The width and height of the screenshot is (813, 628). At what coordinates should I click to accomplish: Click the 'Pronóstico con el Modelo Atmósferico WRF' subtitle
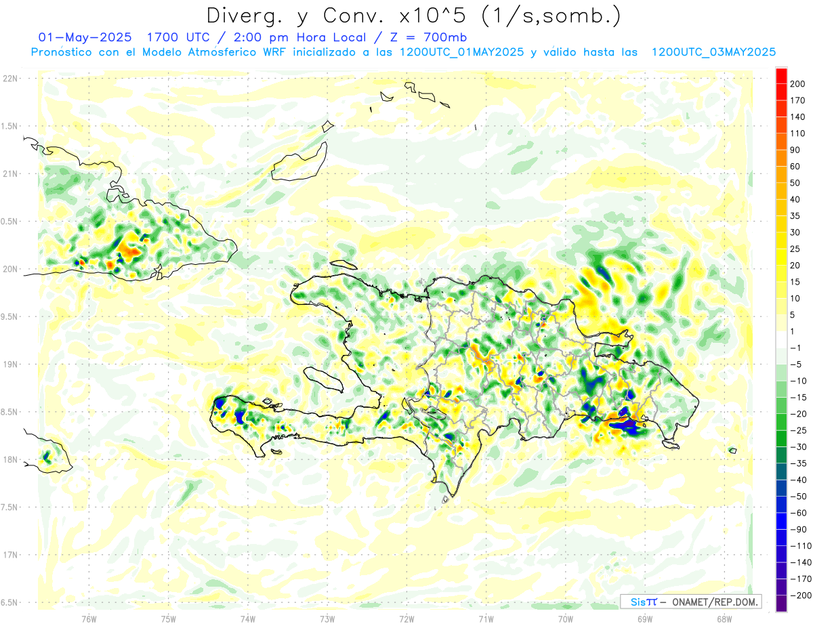(159, 52)
